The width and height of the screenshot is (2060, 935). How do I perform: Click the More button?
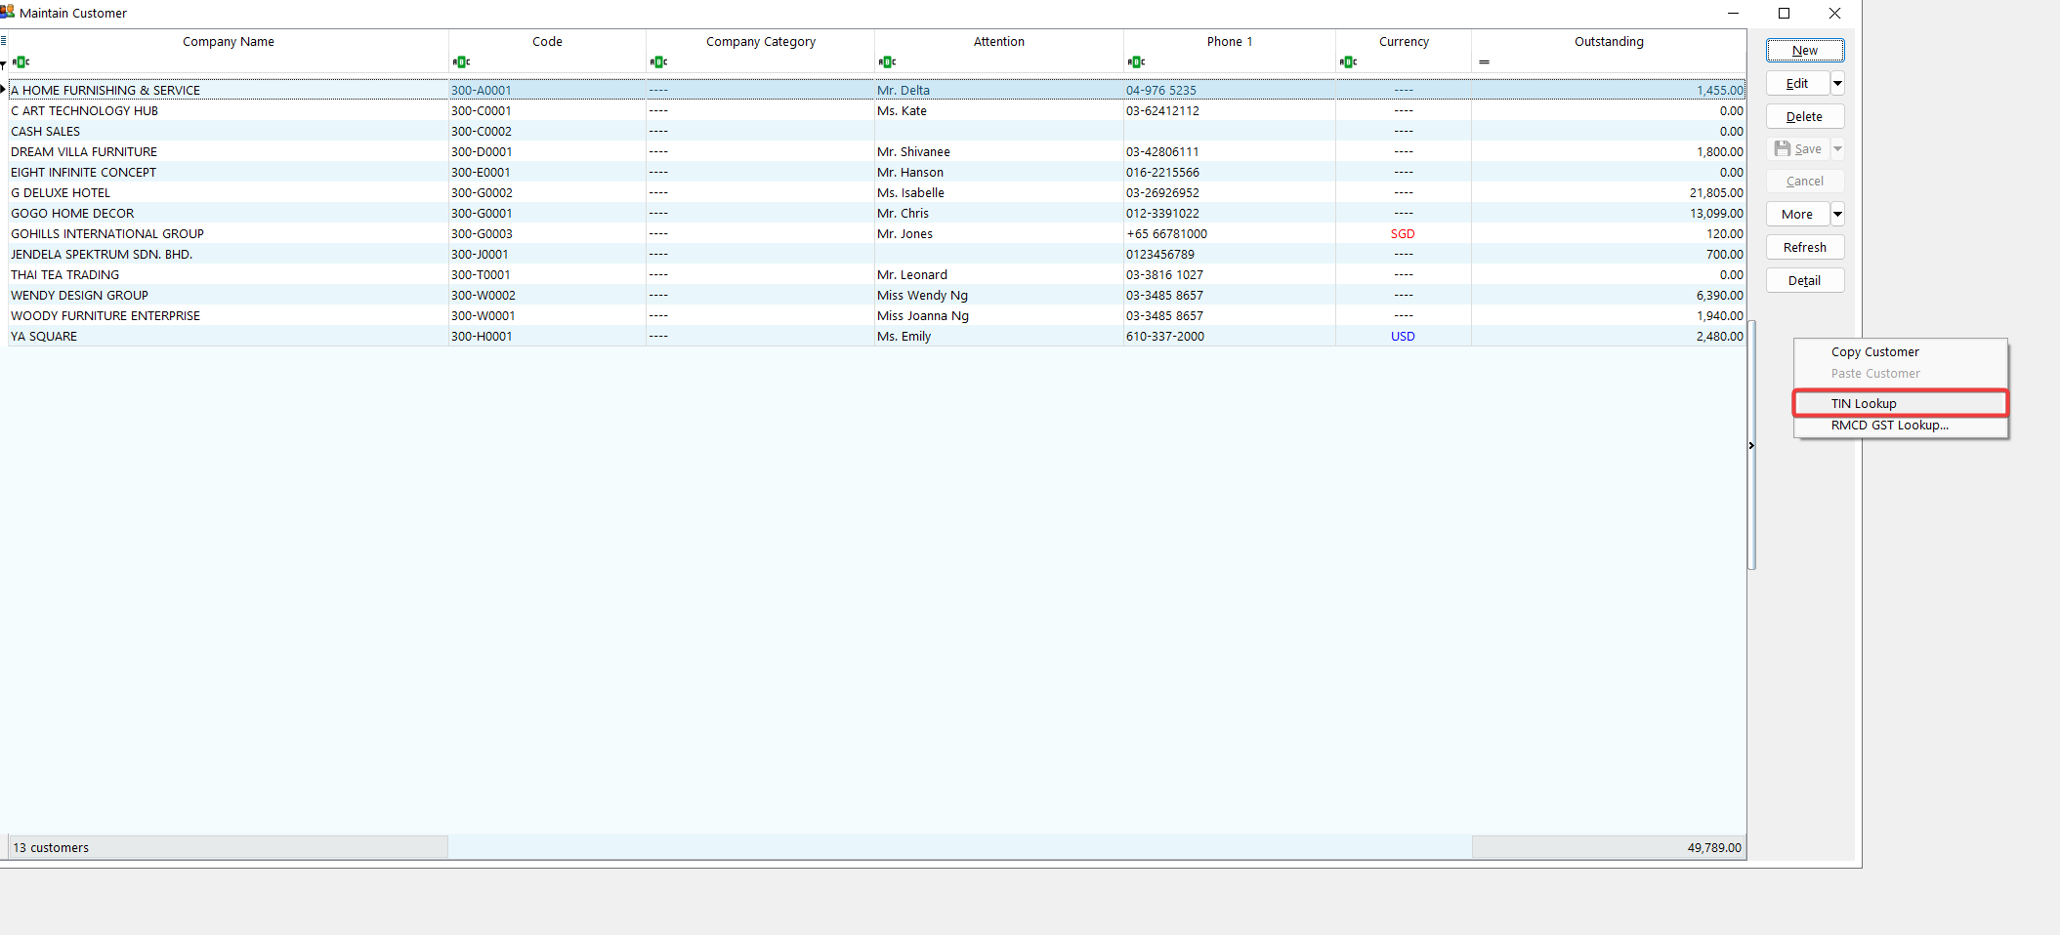coord(1797,214)
